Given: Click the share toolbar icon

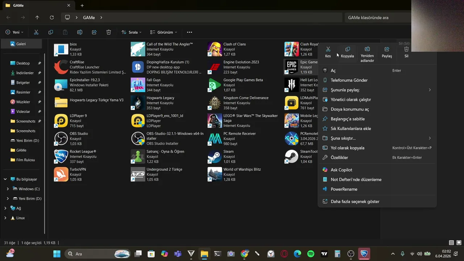Looking at the screenshot, I should point(94,32).
